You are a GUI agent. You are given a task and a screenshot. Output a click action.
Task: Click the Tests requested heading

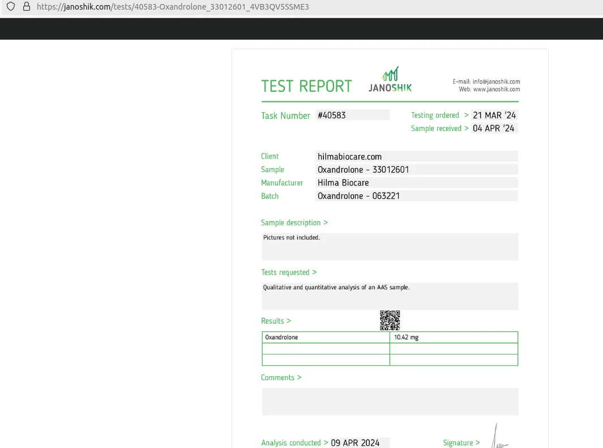click(288, 272)
